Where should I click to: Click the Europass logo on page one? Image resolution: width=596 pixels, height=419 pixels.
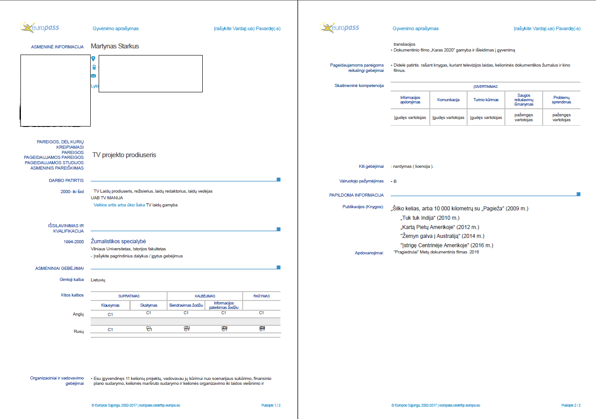(x=40, y=28)
